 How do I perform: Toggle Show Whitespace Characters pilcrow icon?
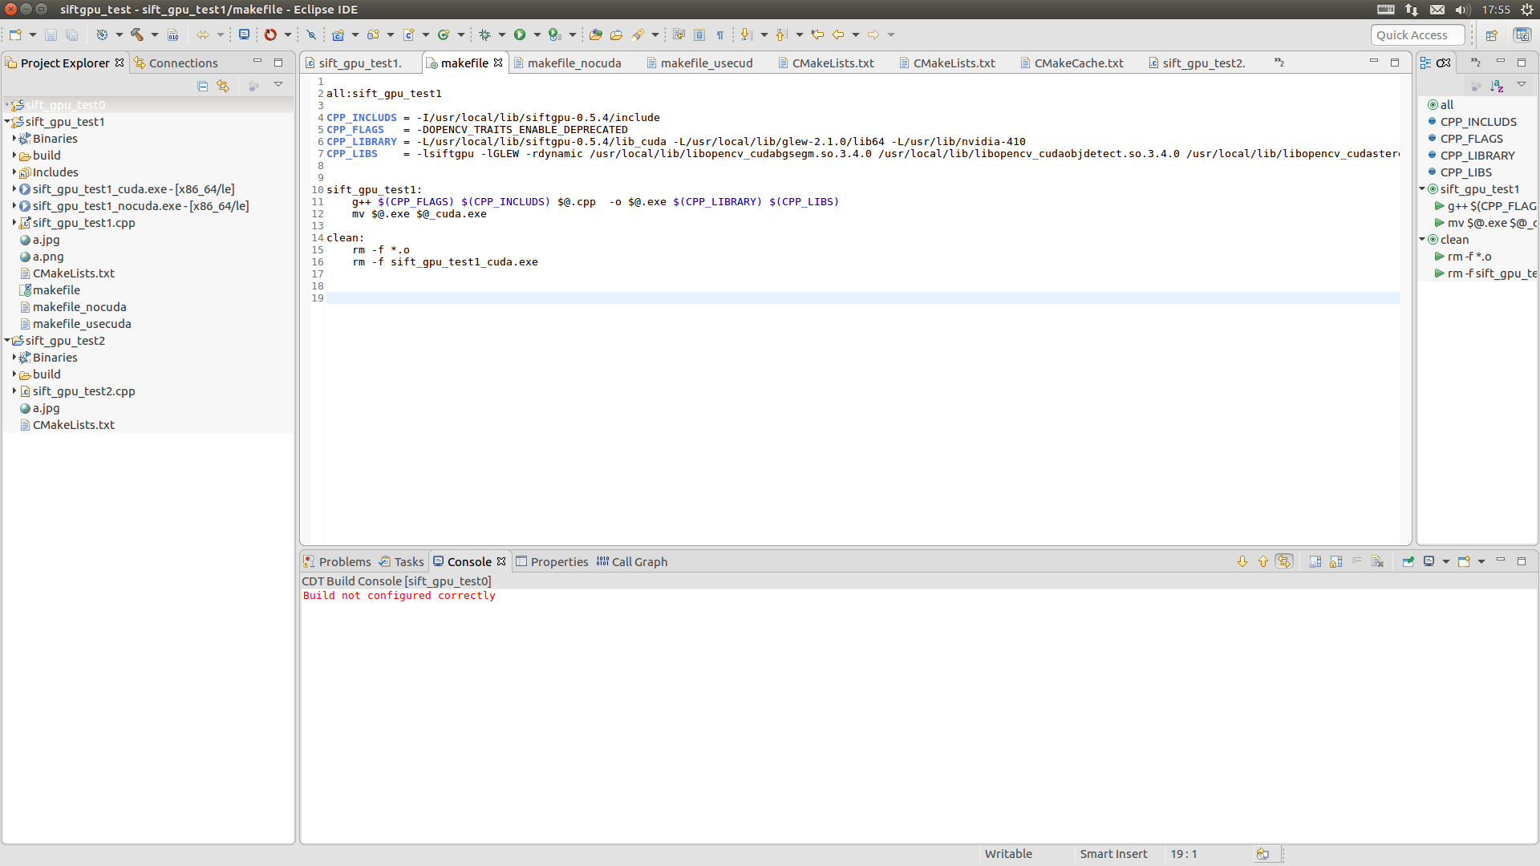[x=719, y=34]
